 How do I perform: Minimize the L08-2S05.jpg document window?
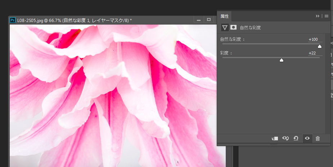199,20
